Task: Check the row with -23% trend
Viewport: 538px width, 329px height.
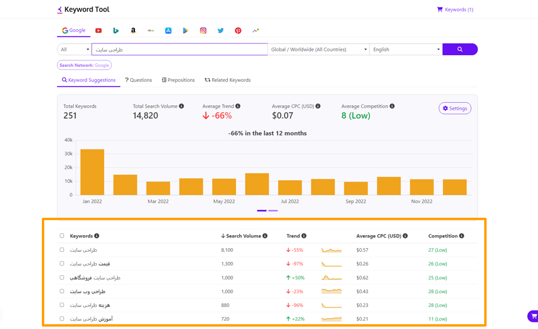Action: [x=62, y=291]
